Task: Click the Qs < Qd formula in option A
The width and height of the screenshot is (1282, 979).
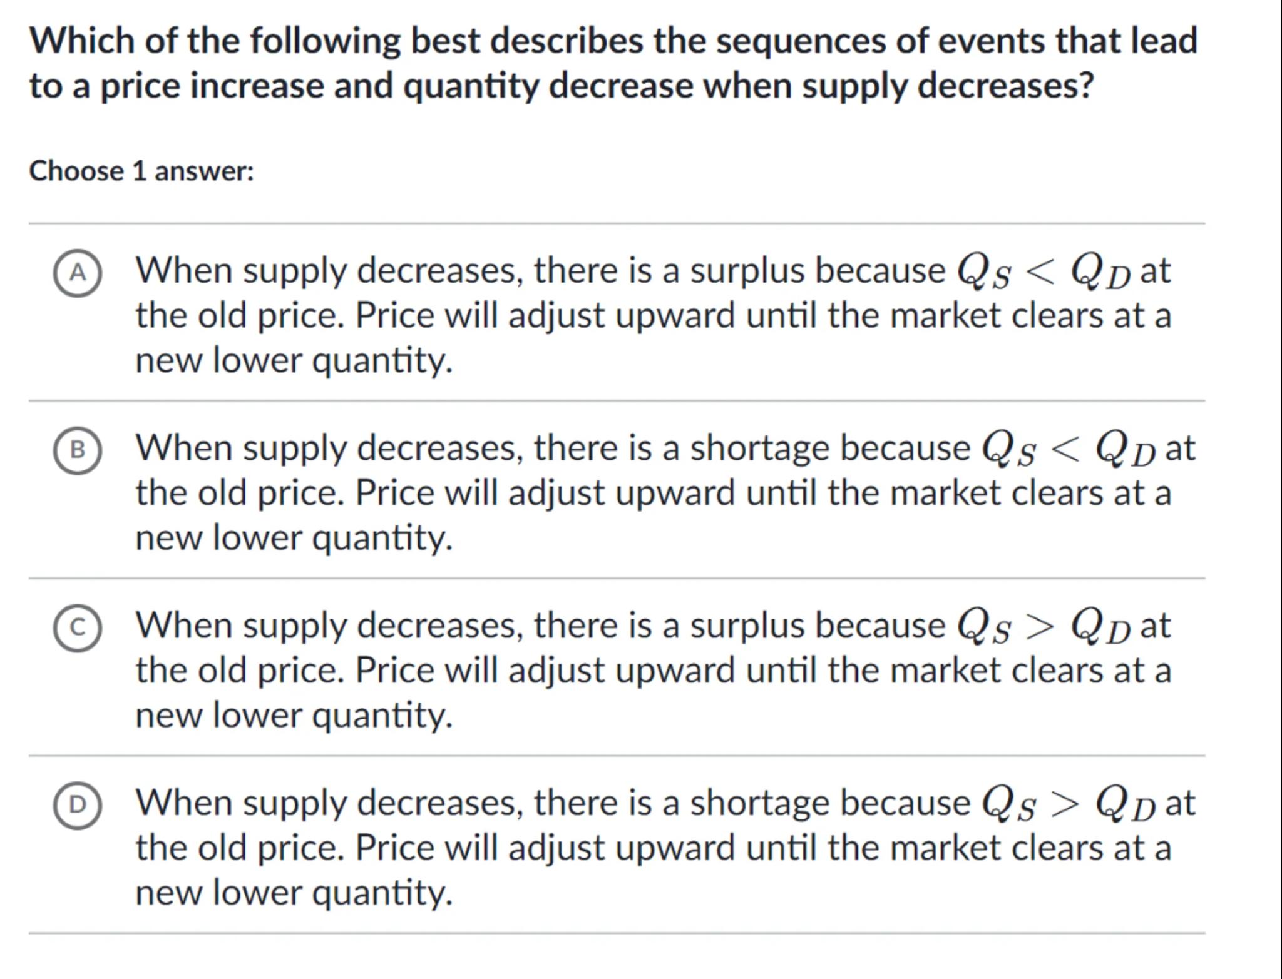Action: coord(1044,273)
